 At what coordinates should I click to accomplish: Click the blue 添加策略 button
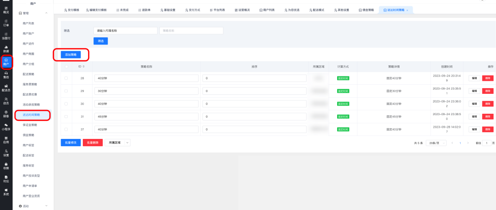tap(71, 55)
